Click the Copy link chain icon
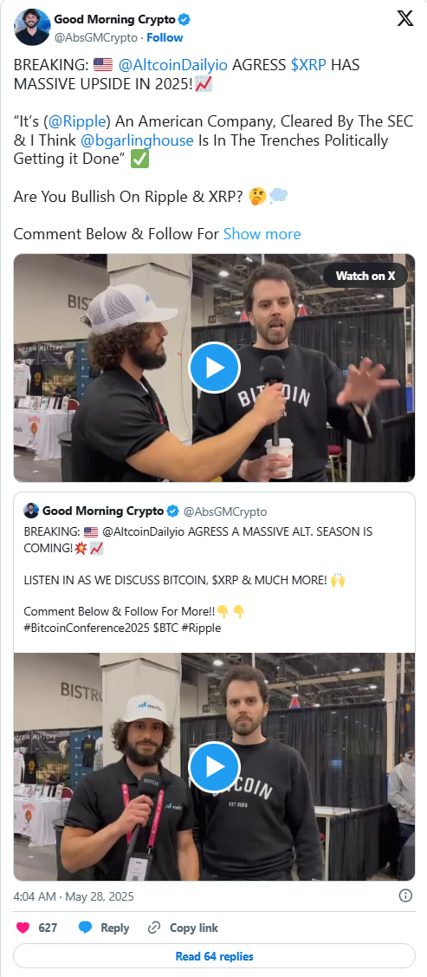Screen dimensions: 427x977 [x=154, y=928]
